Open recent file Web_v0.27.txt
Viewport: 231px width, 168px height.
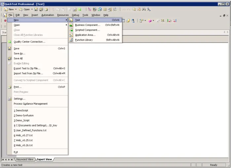pos(38,135)
